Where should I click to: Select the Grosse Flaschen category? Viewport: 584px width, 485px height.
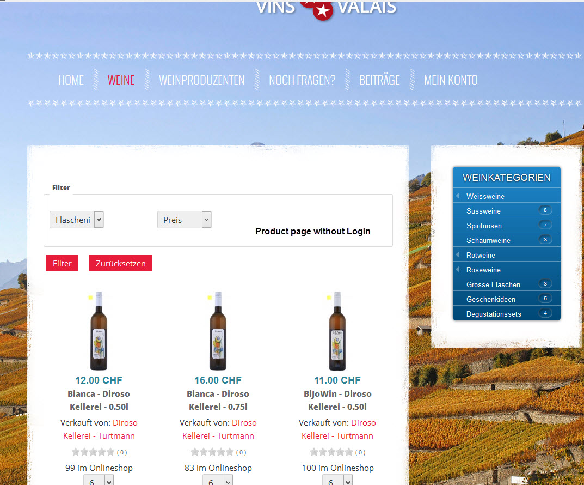(493, 284)
